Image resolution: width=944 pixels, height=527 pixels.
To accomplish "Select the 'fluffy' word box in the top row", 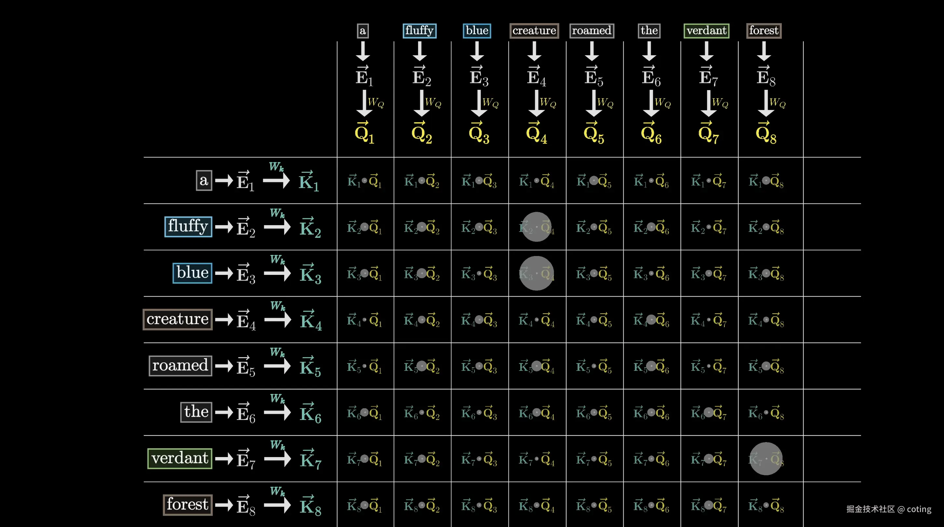I will (x=419, y=31).
